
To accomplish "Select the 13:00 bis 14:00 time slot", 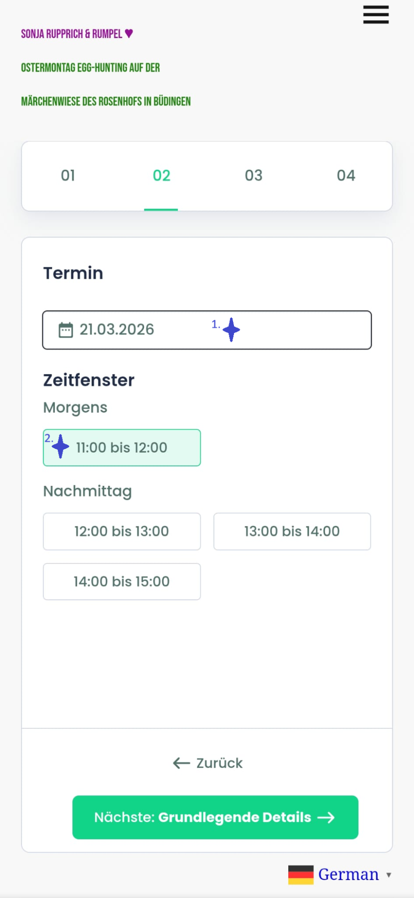I will point(292,531).
